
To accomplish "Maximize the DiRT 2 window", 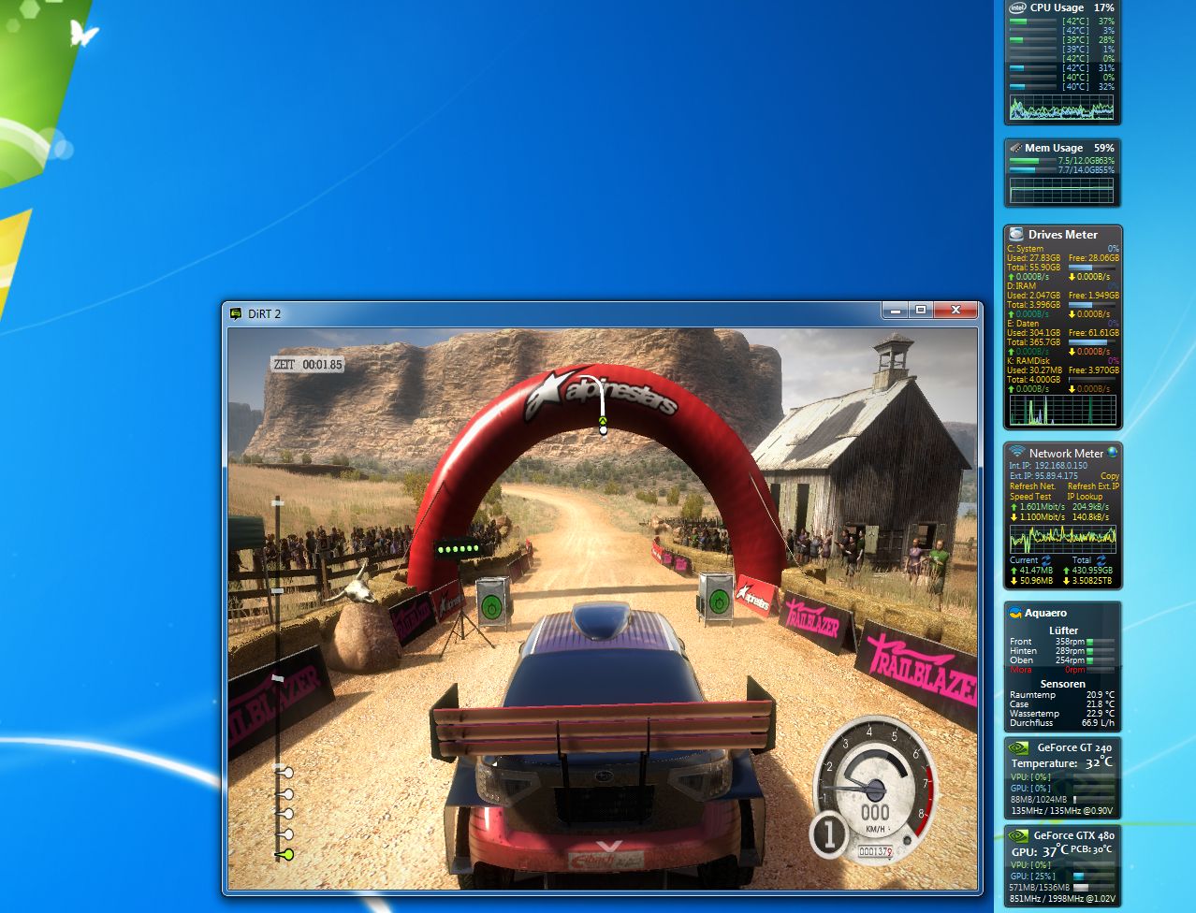I will pyautogui.click(x=921, y=310).
